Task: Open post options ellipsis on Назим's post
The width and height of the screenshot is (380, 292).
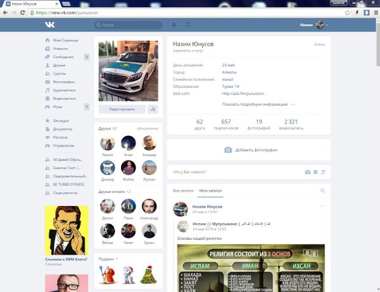Action: (x=322, y=206)
